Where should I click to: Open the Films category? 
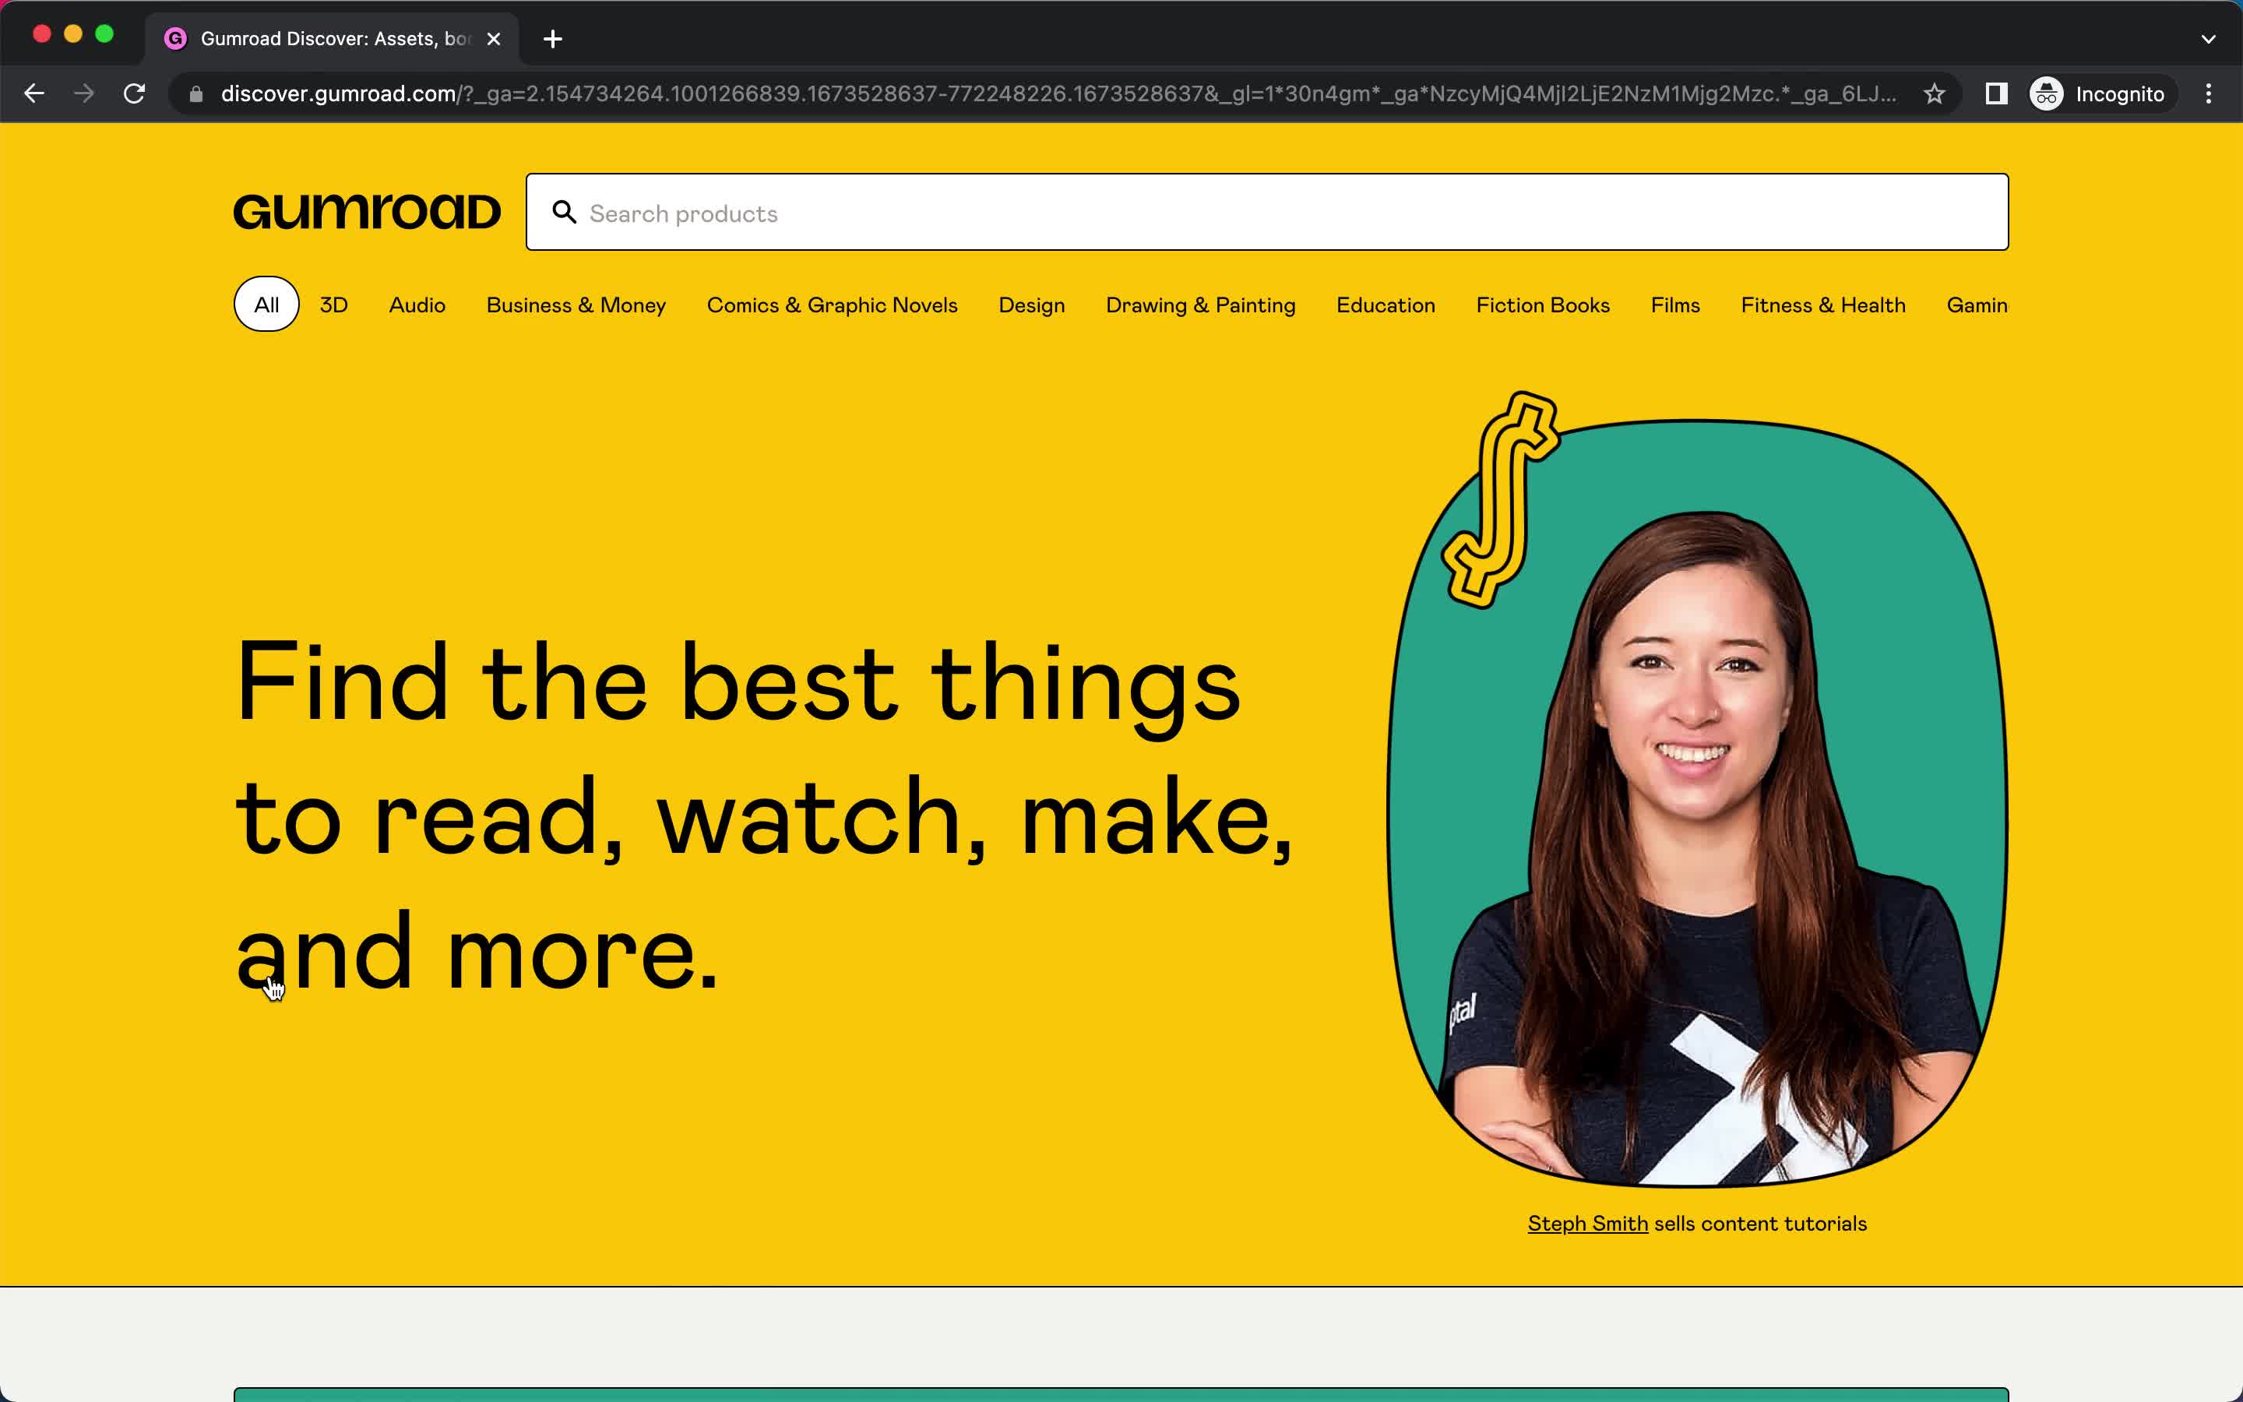pos(1674,305)
